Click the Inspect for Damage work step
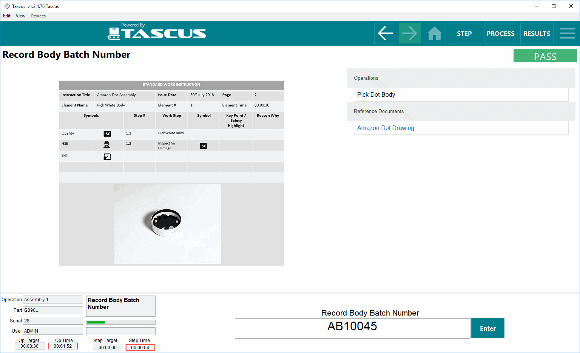This screenshot has height=353, width=580. [167, 146]
